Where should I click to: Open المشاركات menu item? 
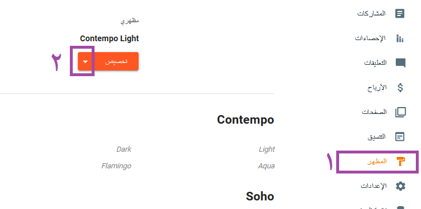point(371,13)
